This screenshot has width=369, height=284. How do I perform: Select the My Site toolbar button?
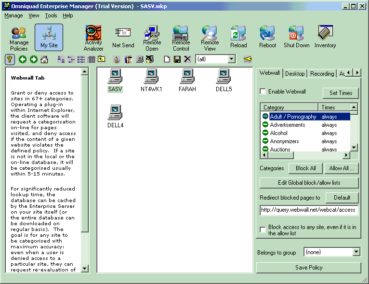point(49,37)
